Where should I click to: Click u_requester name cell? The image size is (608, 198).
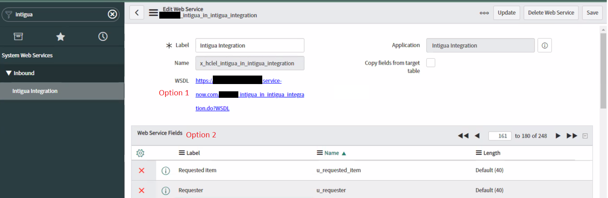point(331,190)
